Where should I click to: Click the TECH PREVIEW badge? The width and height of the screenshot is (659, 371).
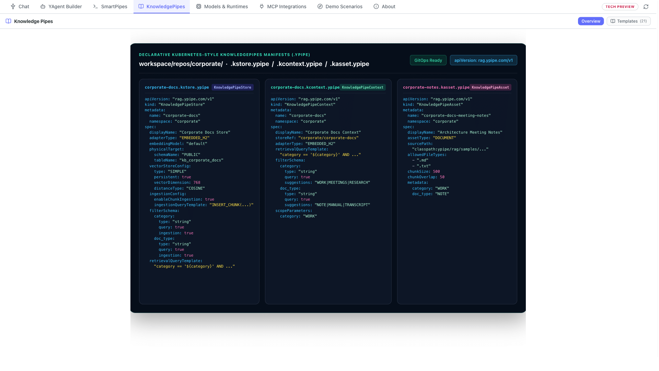[620, 7]
